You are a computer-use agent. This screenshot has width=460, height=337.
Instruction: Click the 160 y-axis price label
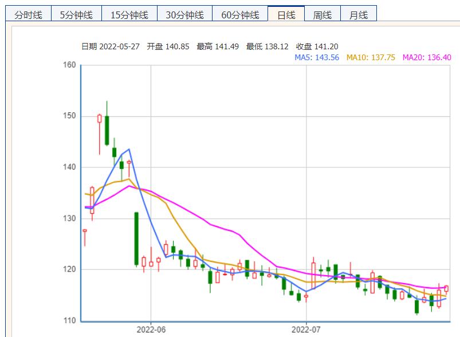point(69,65)
